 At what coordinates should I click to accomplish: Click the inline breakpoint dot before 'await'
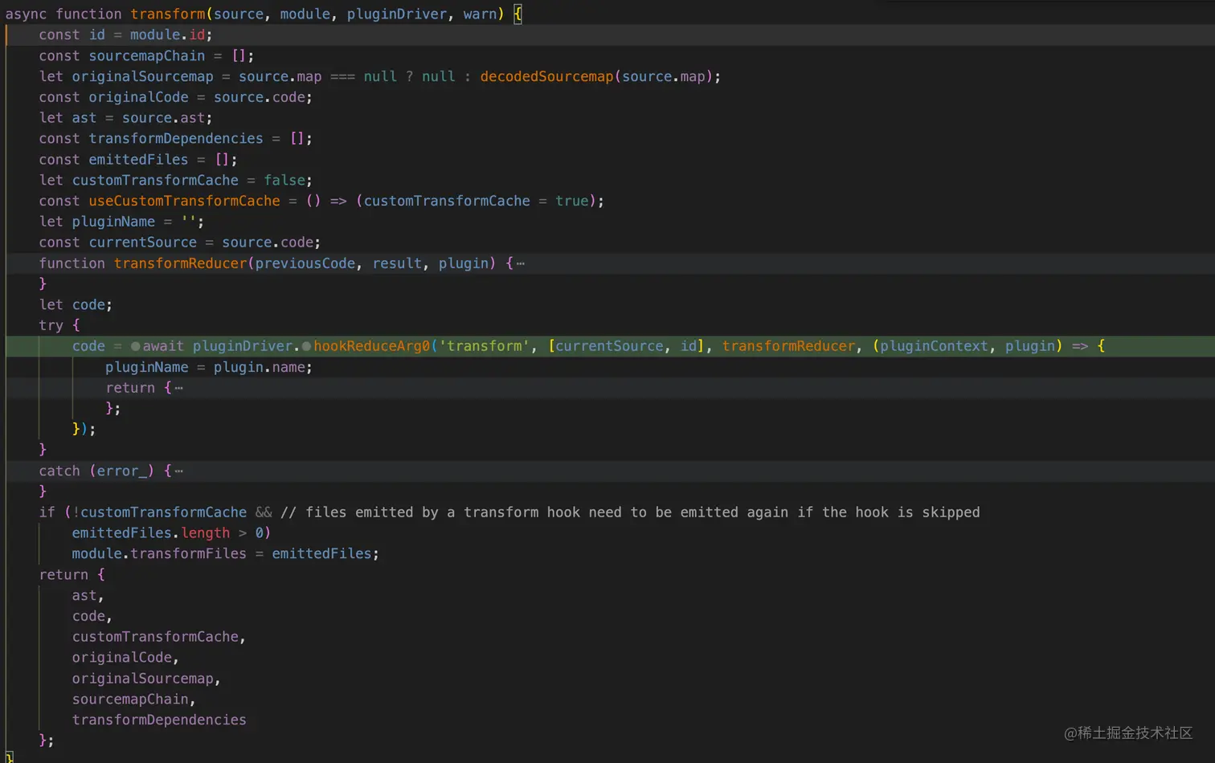pos(135,346)
